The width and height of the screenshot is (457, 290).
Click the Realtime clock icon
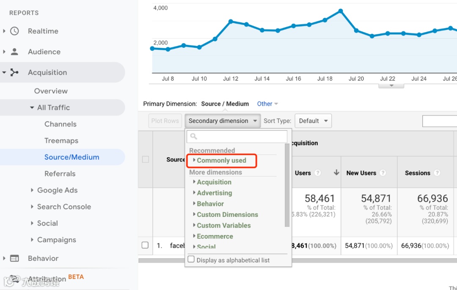(15, 31)
